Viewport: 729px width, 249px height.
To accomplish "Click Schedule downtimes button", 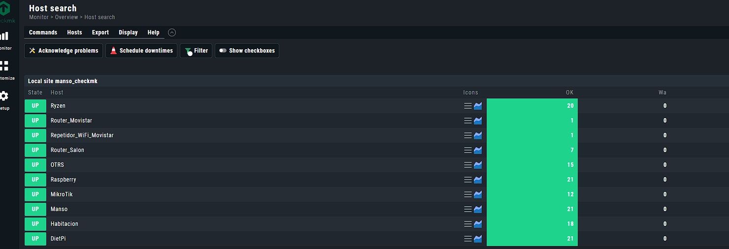I will (141, 51).
